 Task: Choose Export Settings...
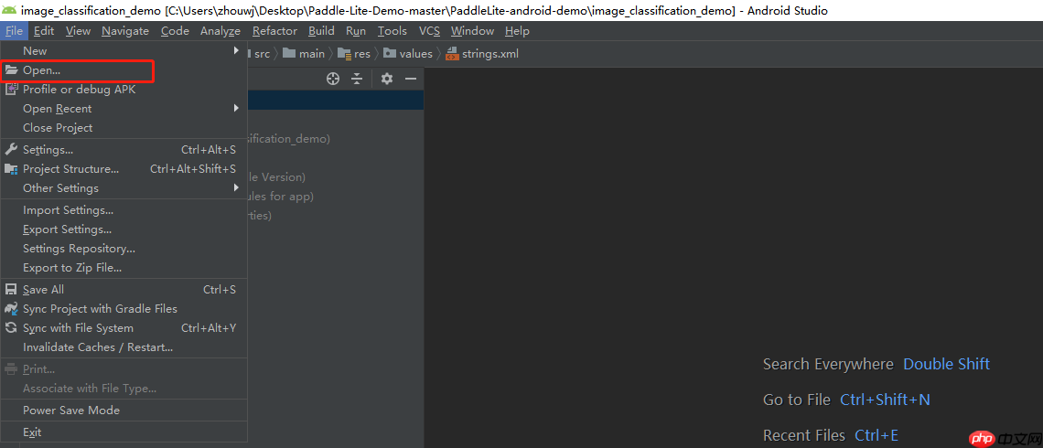(x=124, y=229)
